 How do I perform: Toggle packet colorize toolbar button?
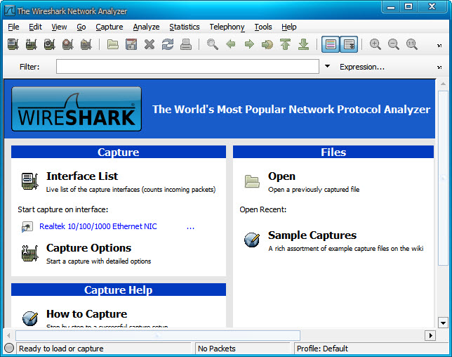pos(330,45)
